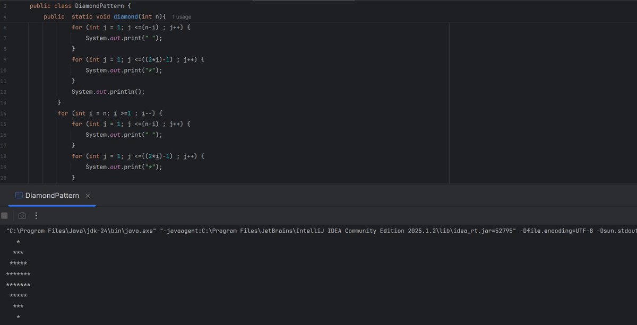
Task: Click line number 3 in the gutter
Action: tap(5, 6)
